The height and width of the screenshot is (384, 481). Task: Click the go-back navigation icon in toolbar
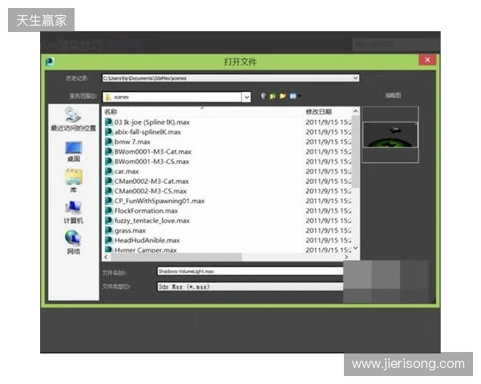tap(263, 96)
